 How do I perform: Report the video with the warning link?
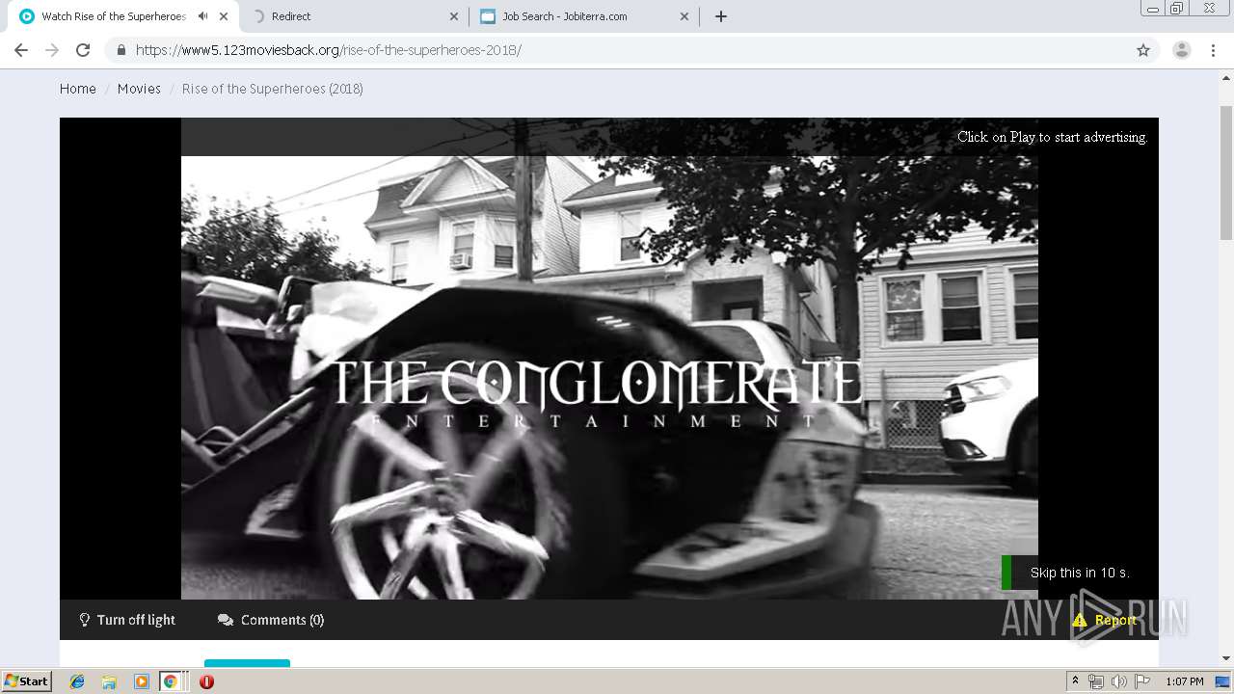coord(1106,620)
